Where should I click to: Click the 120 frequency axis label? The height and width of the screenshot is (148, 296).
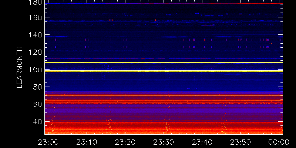pos(36,52)
